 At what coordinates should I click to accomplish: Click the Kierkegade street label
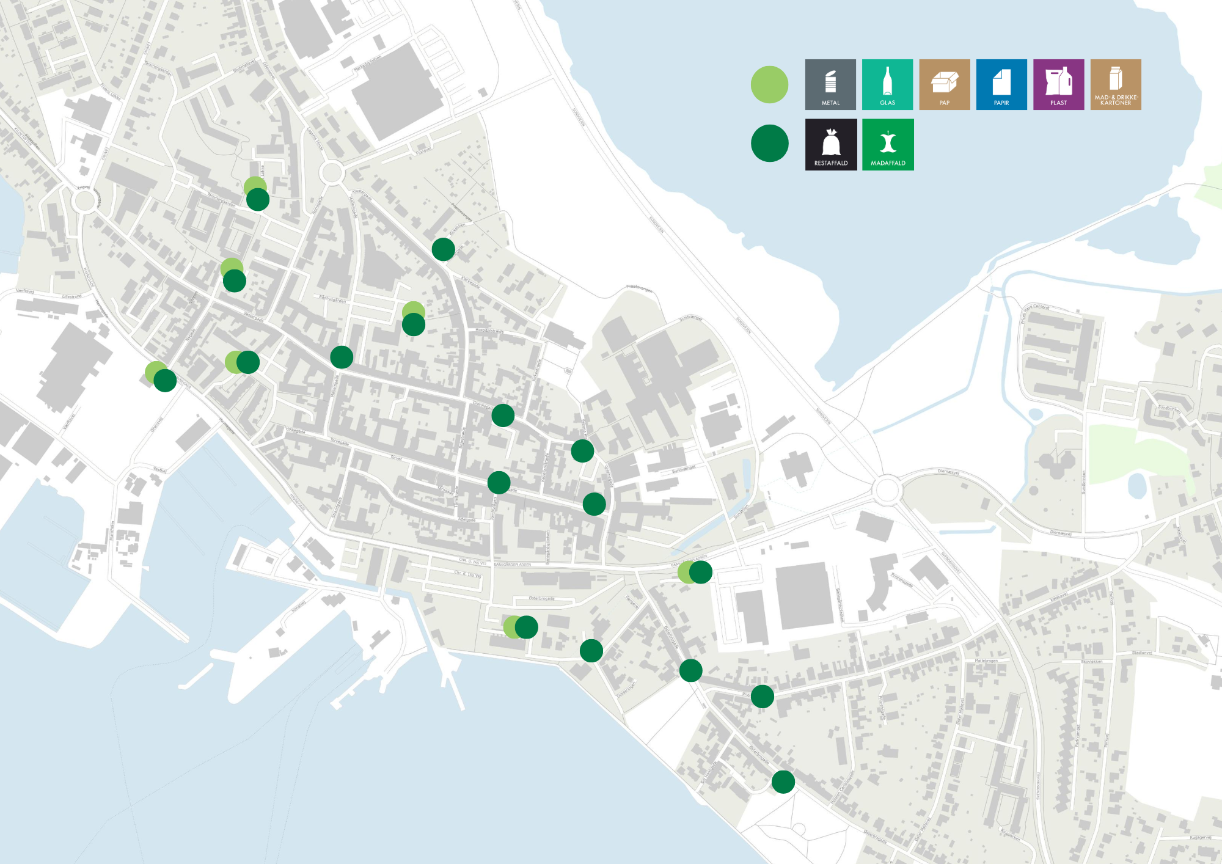point(470,282)
